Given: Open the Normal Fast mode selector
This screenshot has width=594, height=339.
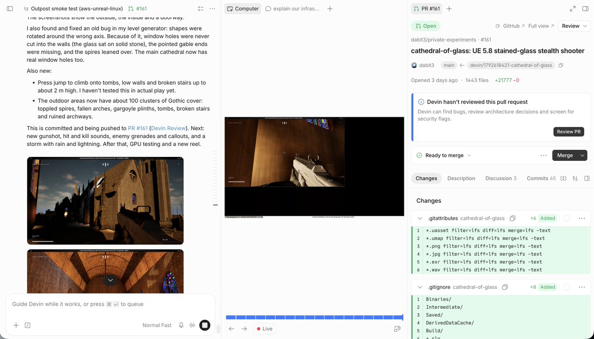Looking at the screenshot, I should [x=157, y=325].
